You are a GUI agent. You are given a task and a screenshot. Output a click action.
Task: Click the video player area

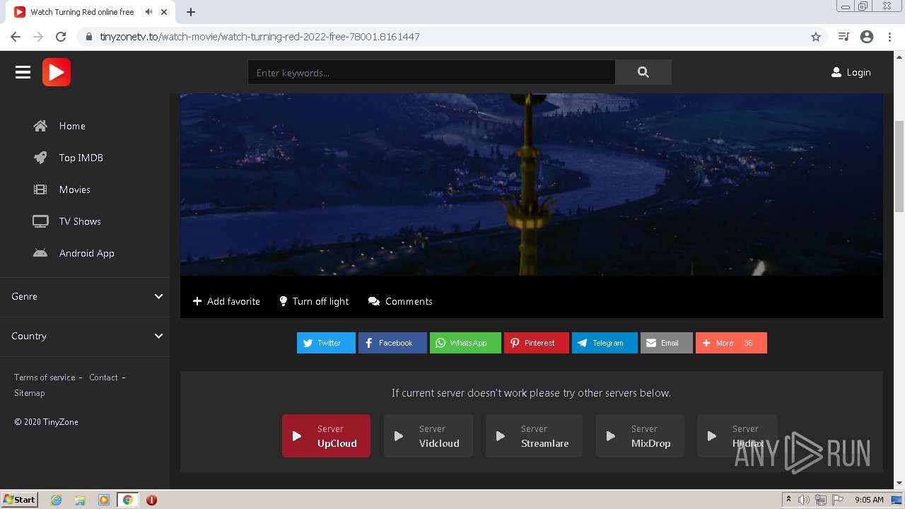[532, 184]
